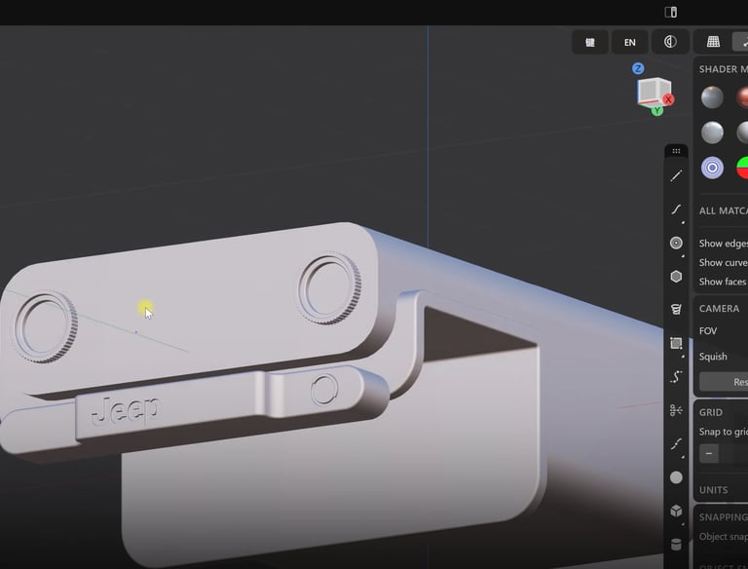Click the SHADER section heading
Viewport: 748px width, 569px height.
pos(724,69)
